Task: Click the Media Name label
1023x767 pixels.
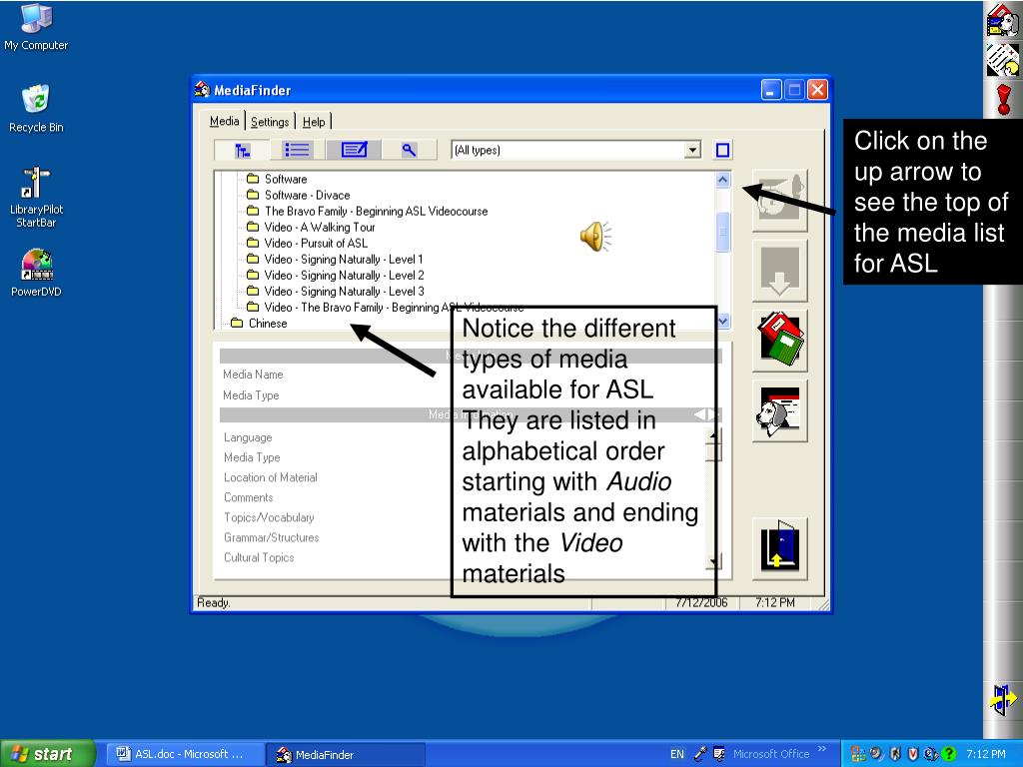Action: click(x=253, y=375)
